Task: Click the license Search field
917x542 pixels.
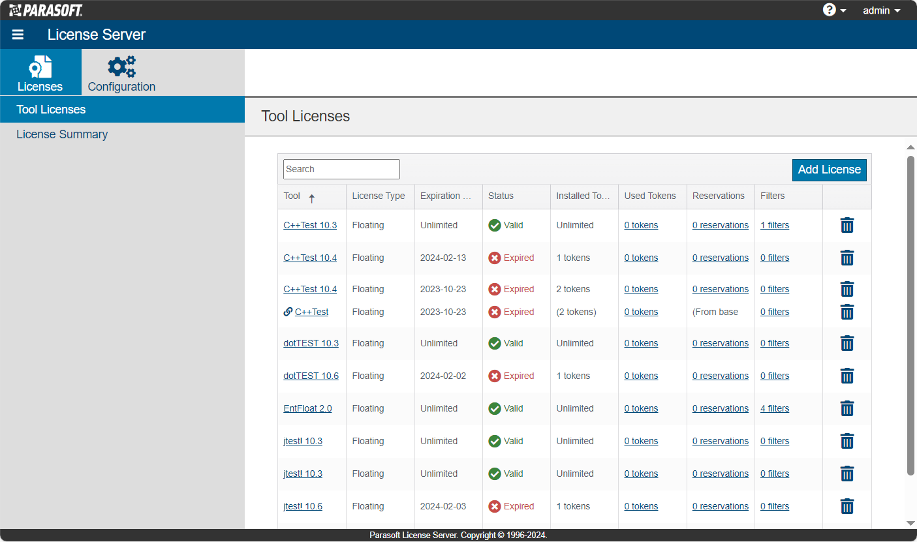Action: point(341,169)
